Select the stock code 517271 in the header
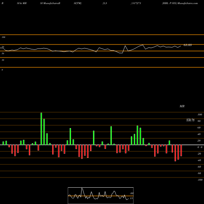Image resolution: width=204 pixels, height=204 pixels. 136,3
